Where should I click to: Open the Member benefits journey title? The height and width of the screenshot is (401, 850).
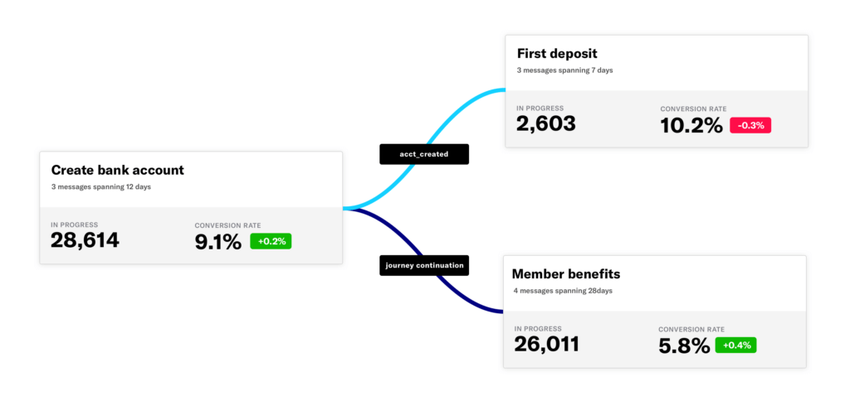coord(566,273)
